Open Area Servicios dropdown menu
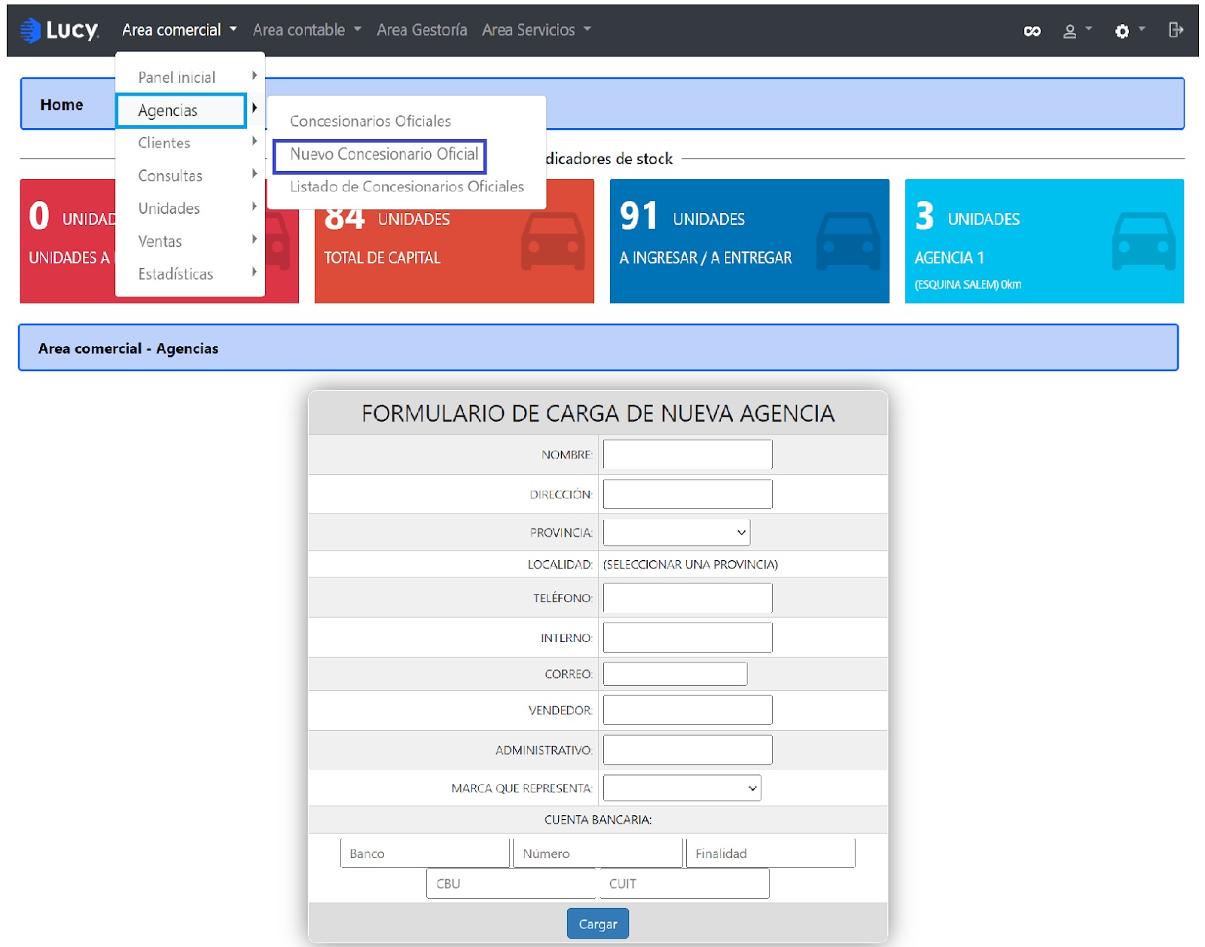The width and height of the screenshot is (1205, 947). click(x=536, y=30)
